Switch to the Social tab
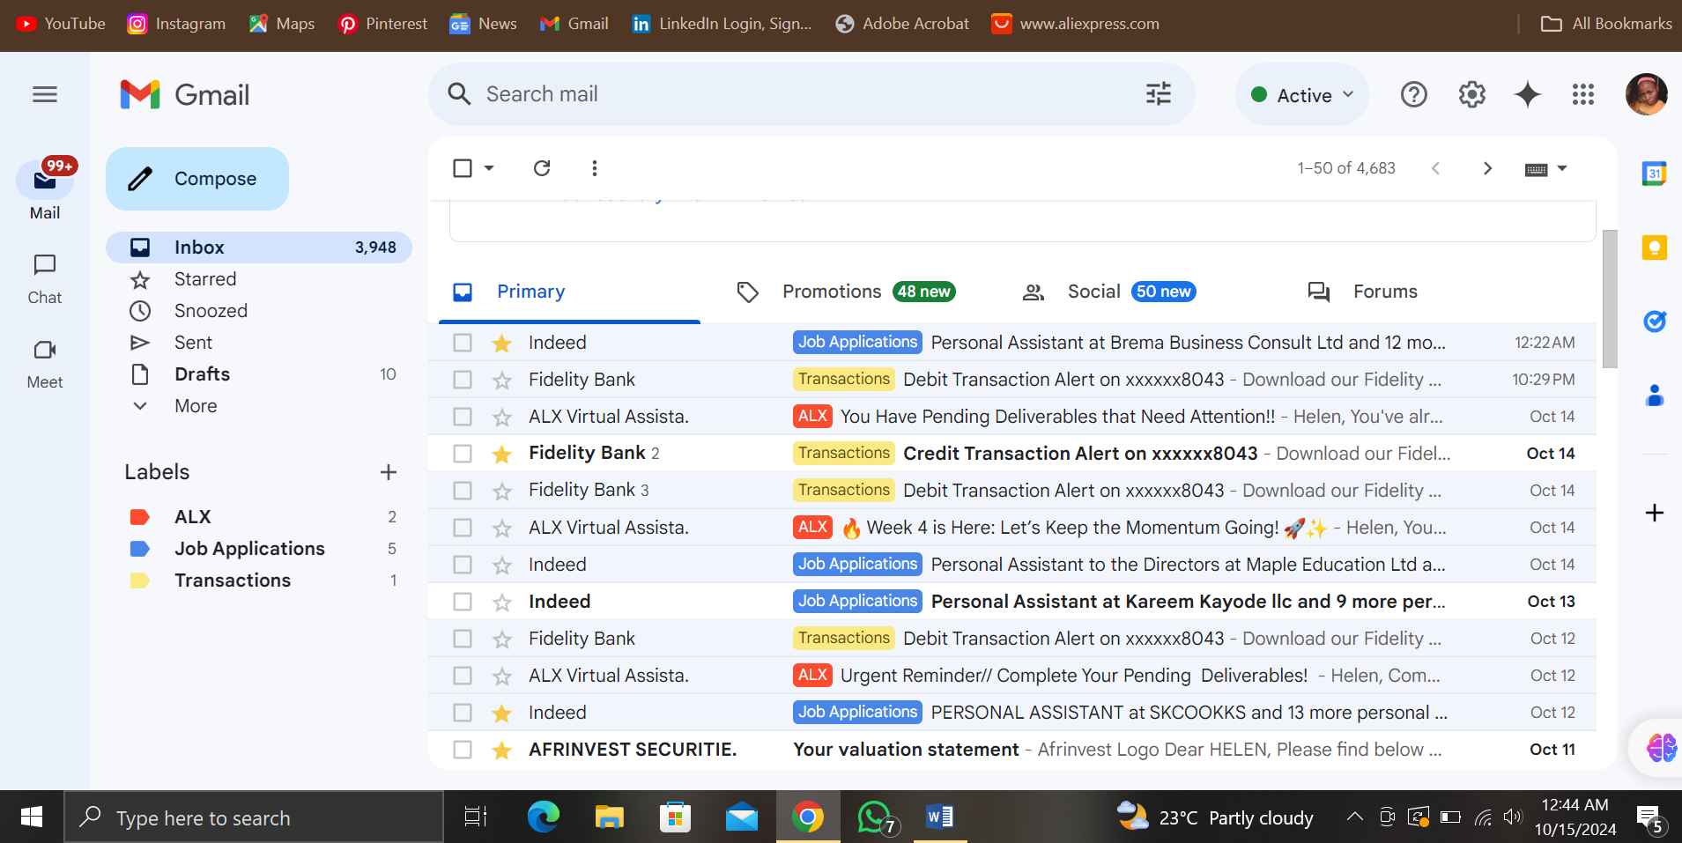The image size is (1682, 843). [1093, 292]
